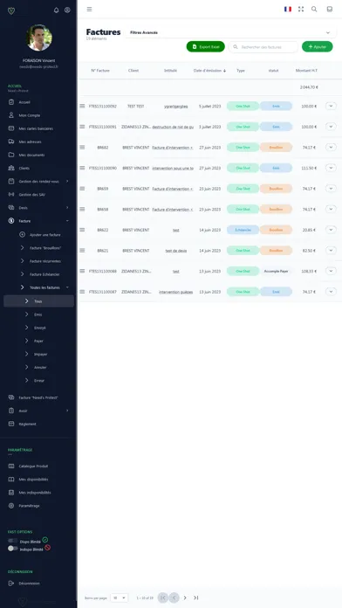The width and height of the screenshot is (342, 608).
Task: Switch language via the French flag icon
Action: [288, 10]
